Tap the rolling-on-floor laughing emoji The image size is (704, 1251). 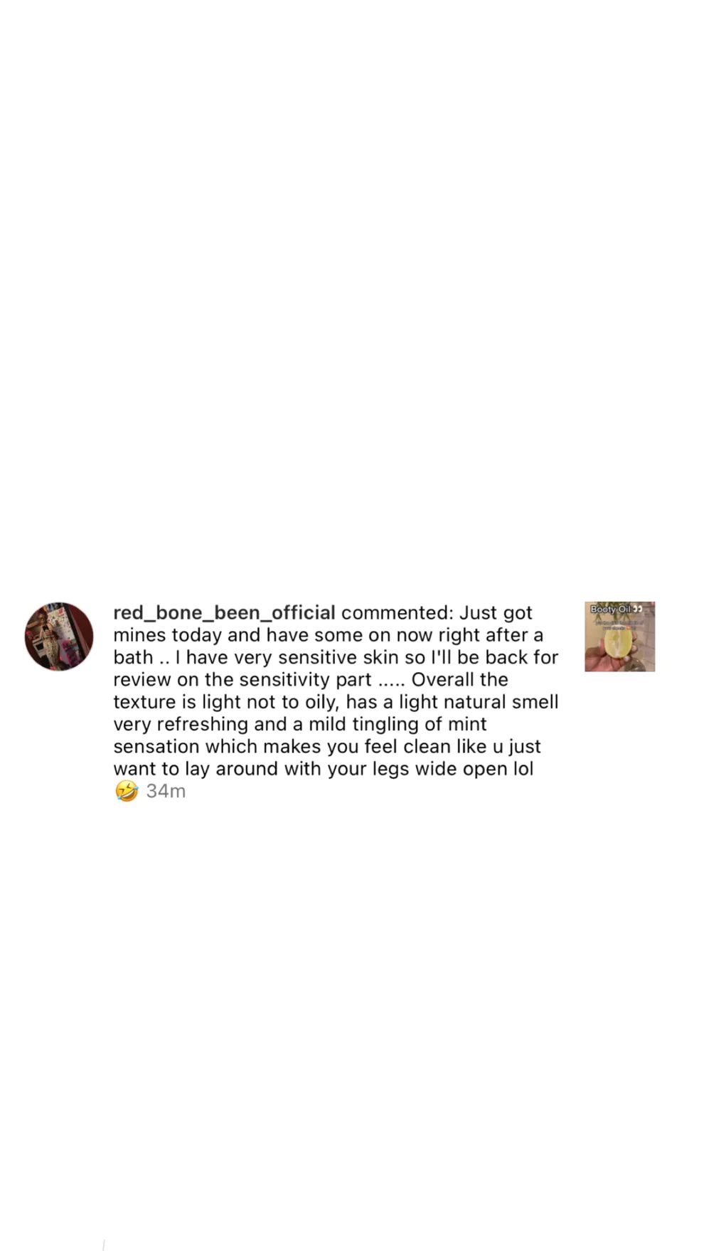point(127,791)
